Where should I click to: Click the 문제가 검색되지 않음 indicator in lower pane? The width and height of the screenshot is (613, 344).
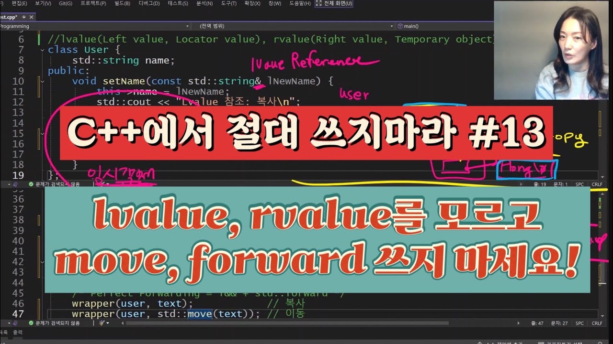pyautogui.click(x=54, y=323)
